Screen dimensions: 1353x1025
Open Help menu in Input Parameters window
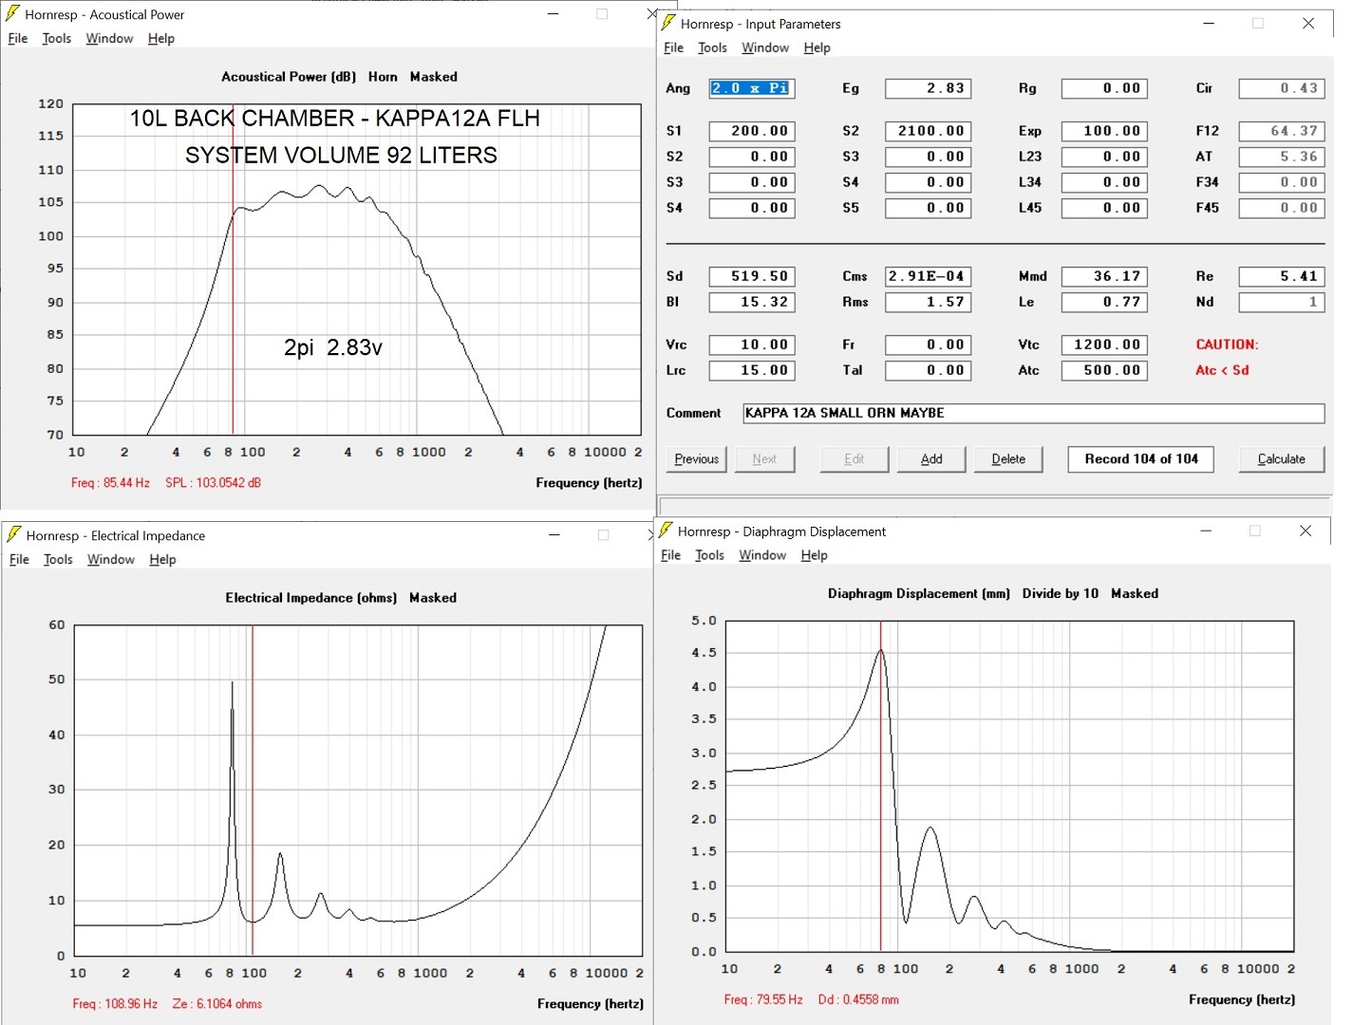[x=817, y=48]
